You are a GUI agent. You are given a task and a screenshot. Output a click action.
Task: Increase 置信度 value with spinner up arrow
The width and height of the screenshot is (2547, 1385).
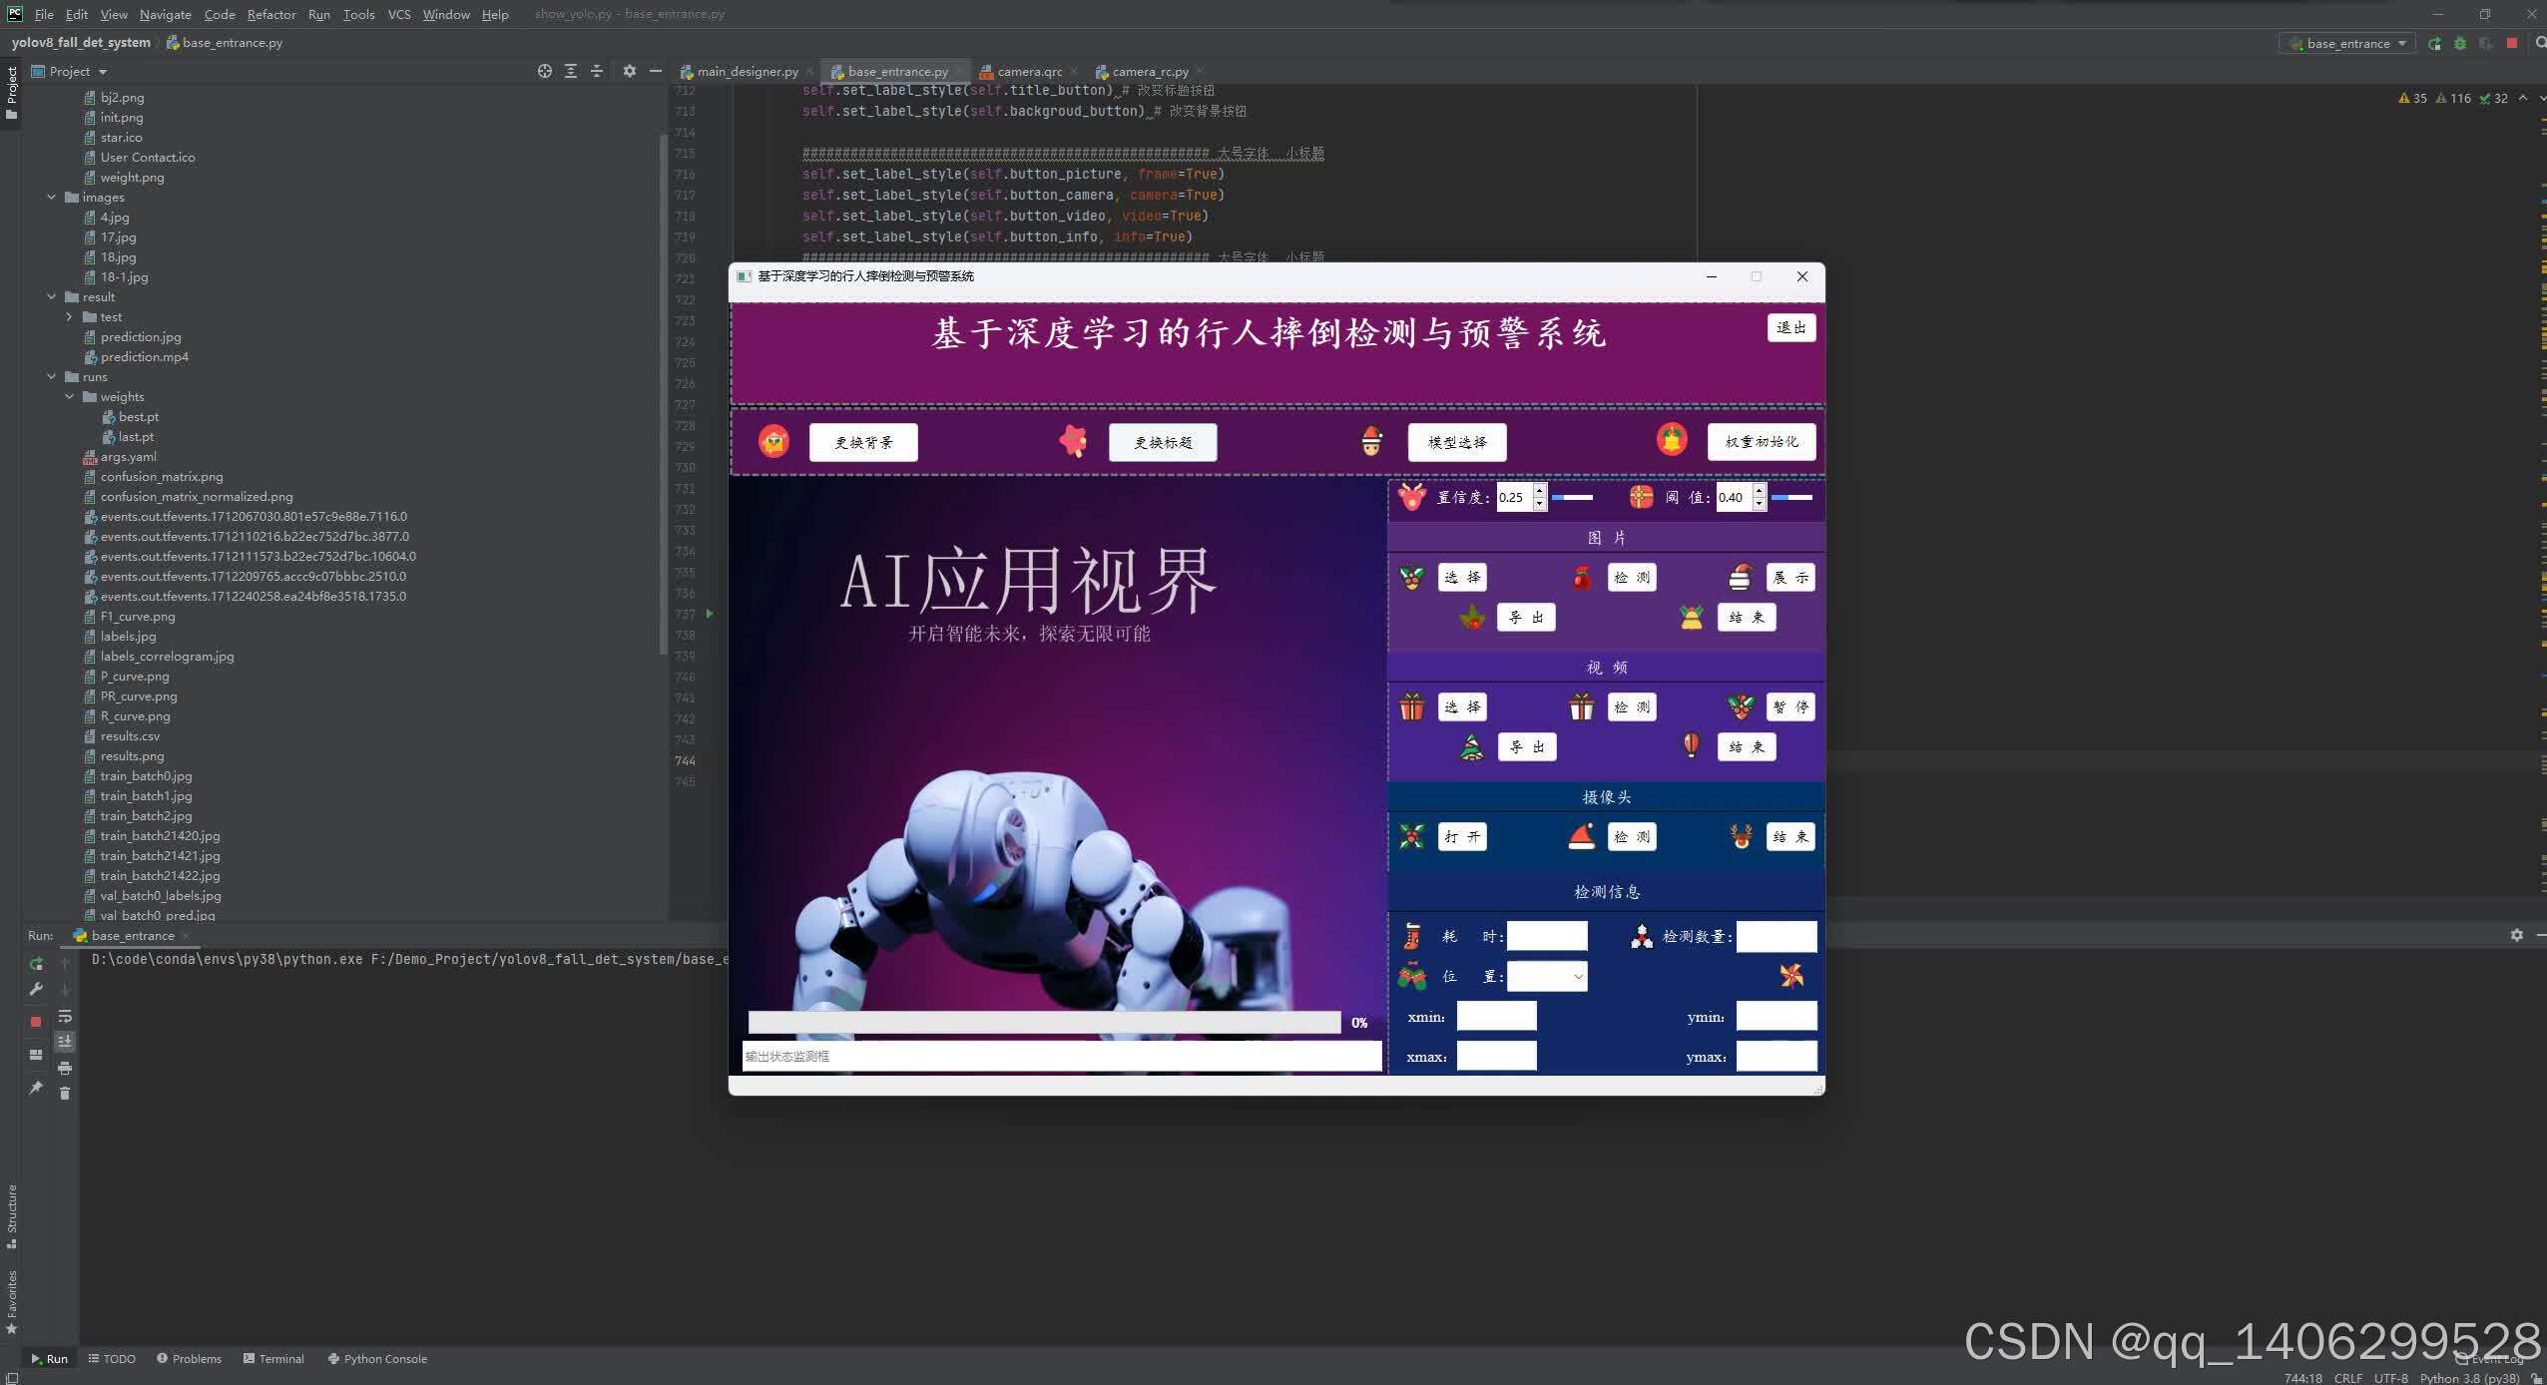tap(1540, 490)
